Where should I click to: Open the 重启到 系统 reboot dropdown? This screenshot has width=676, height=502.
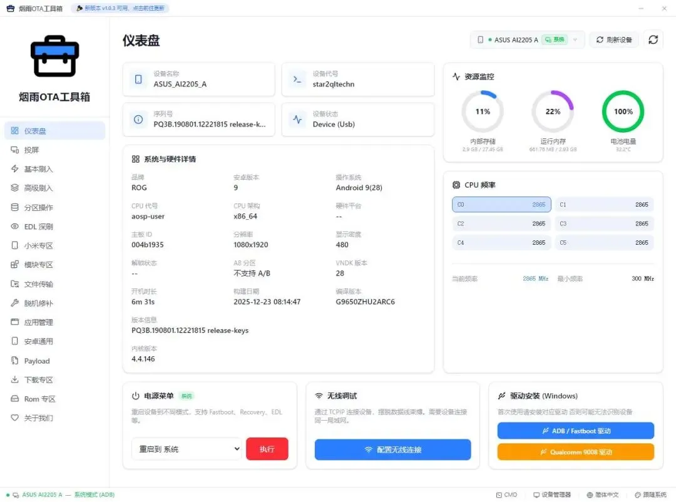(187, 449)
